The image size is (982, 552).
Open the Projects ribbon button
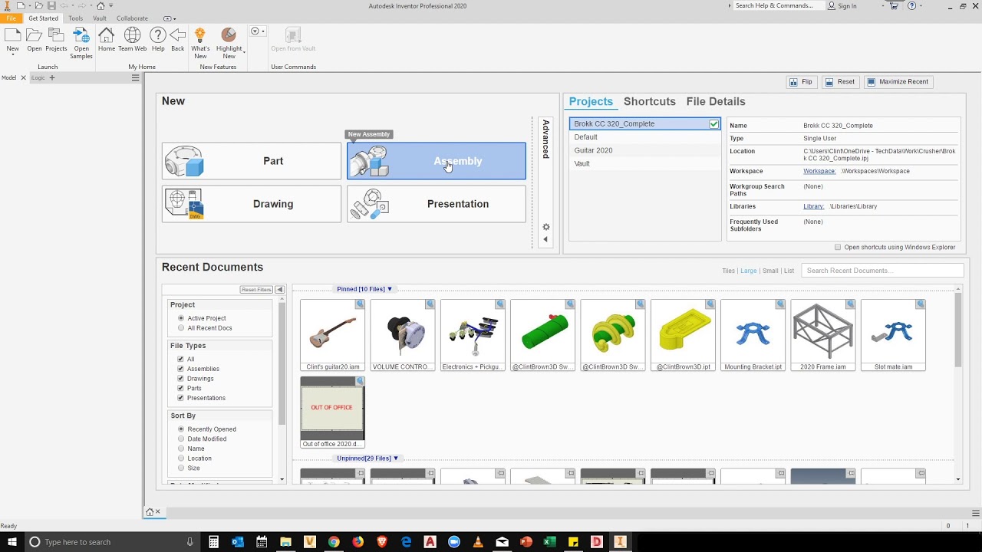56,39
